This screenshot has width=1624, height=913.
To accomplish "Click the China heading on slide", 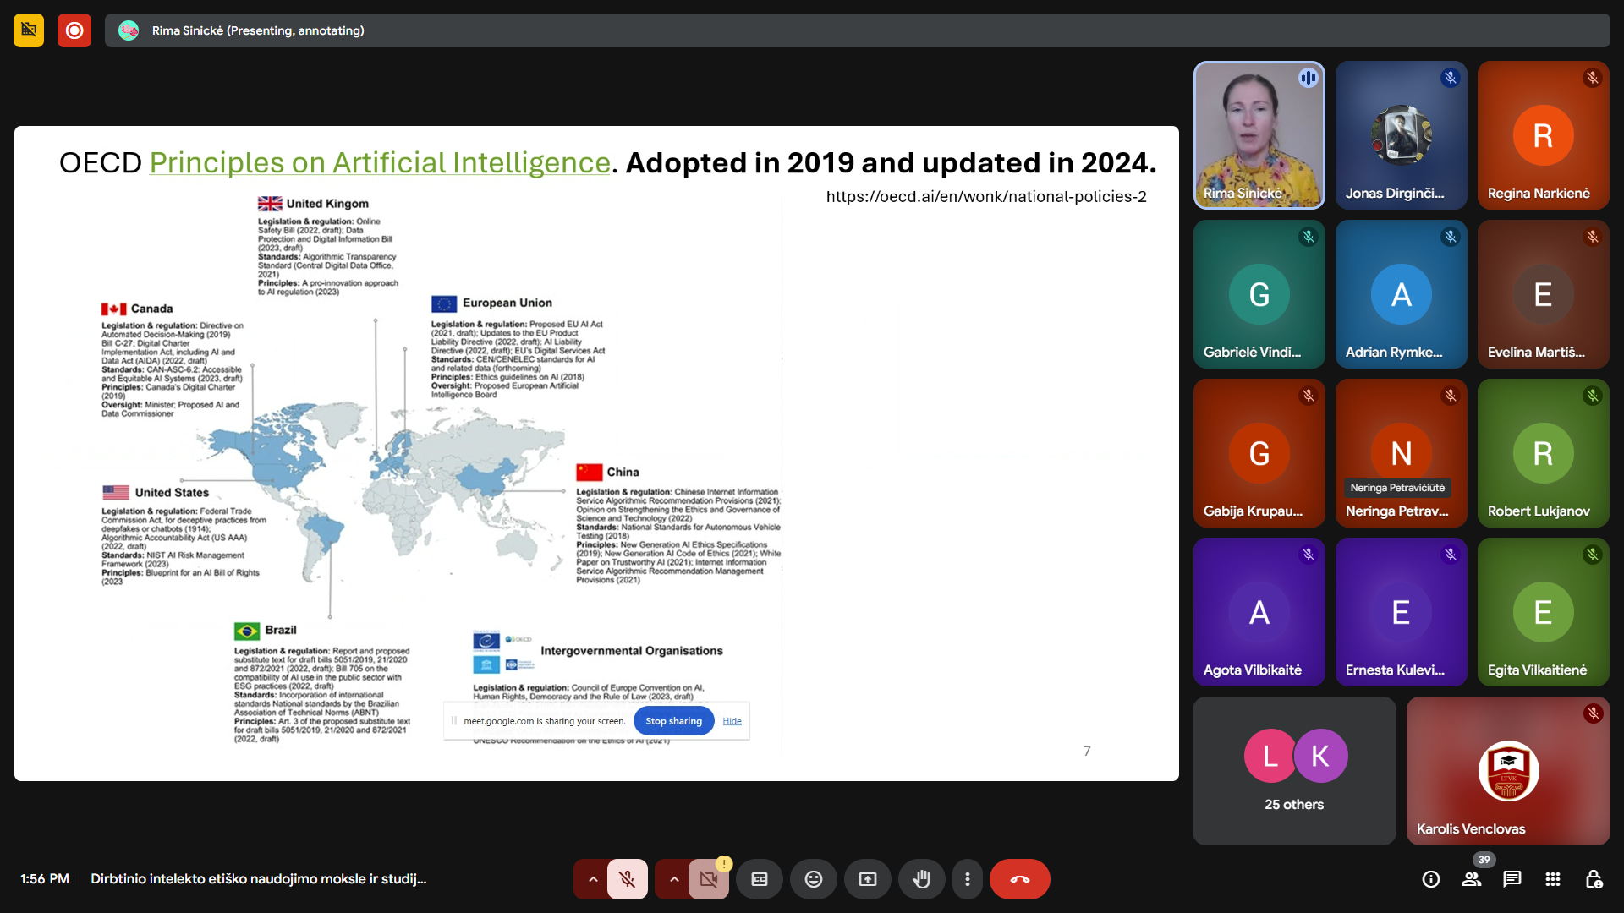I will (x=623, y=472).
